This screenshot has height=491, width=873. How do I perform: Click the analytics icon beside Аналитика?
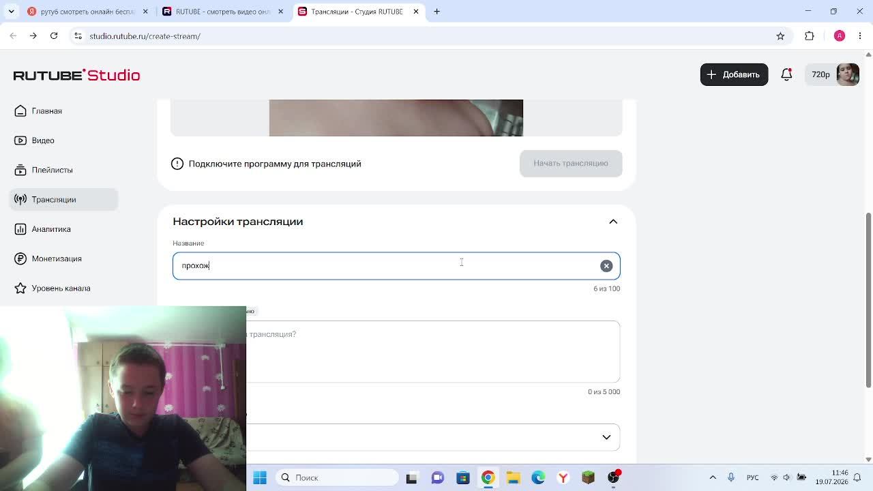20,229
